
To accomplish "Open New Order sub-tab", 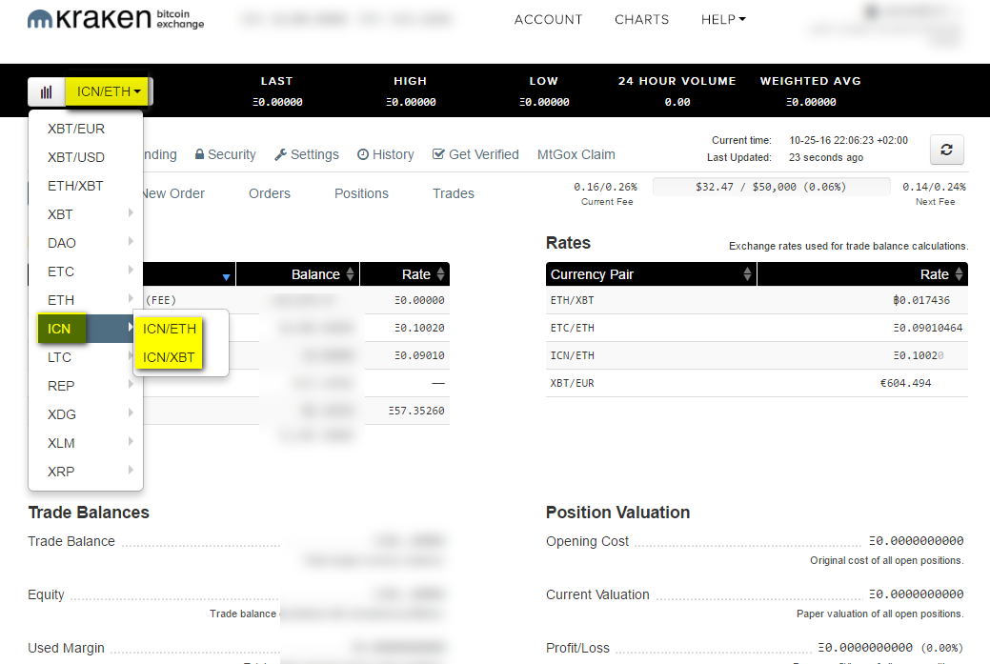I will (x=173, y=193).
